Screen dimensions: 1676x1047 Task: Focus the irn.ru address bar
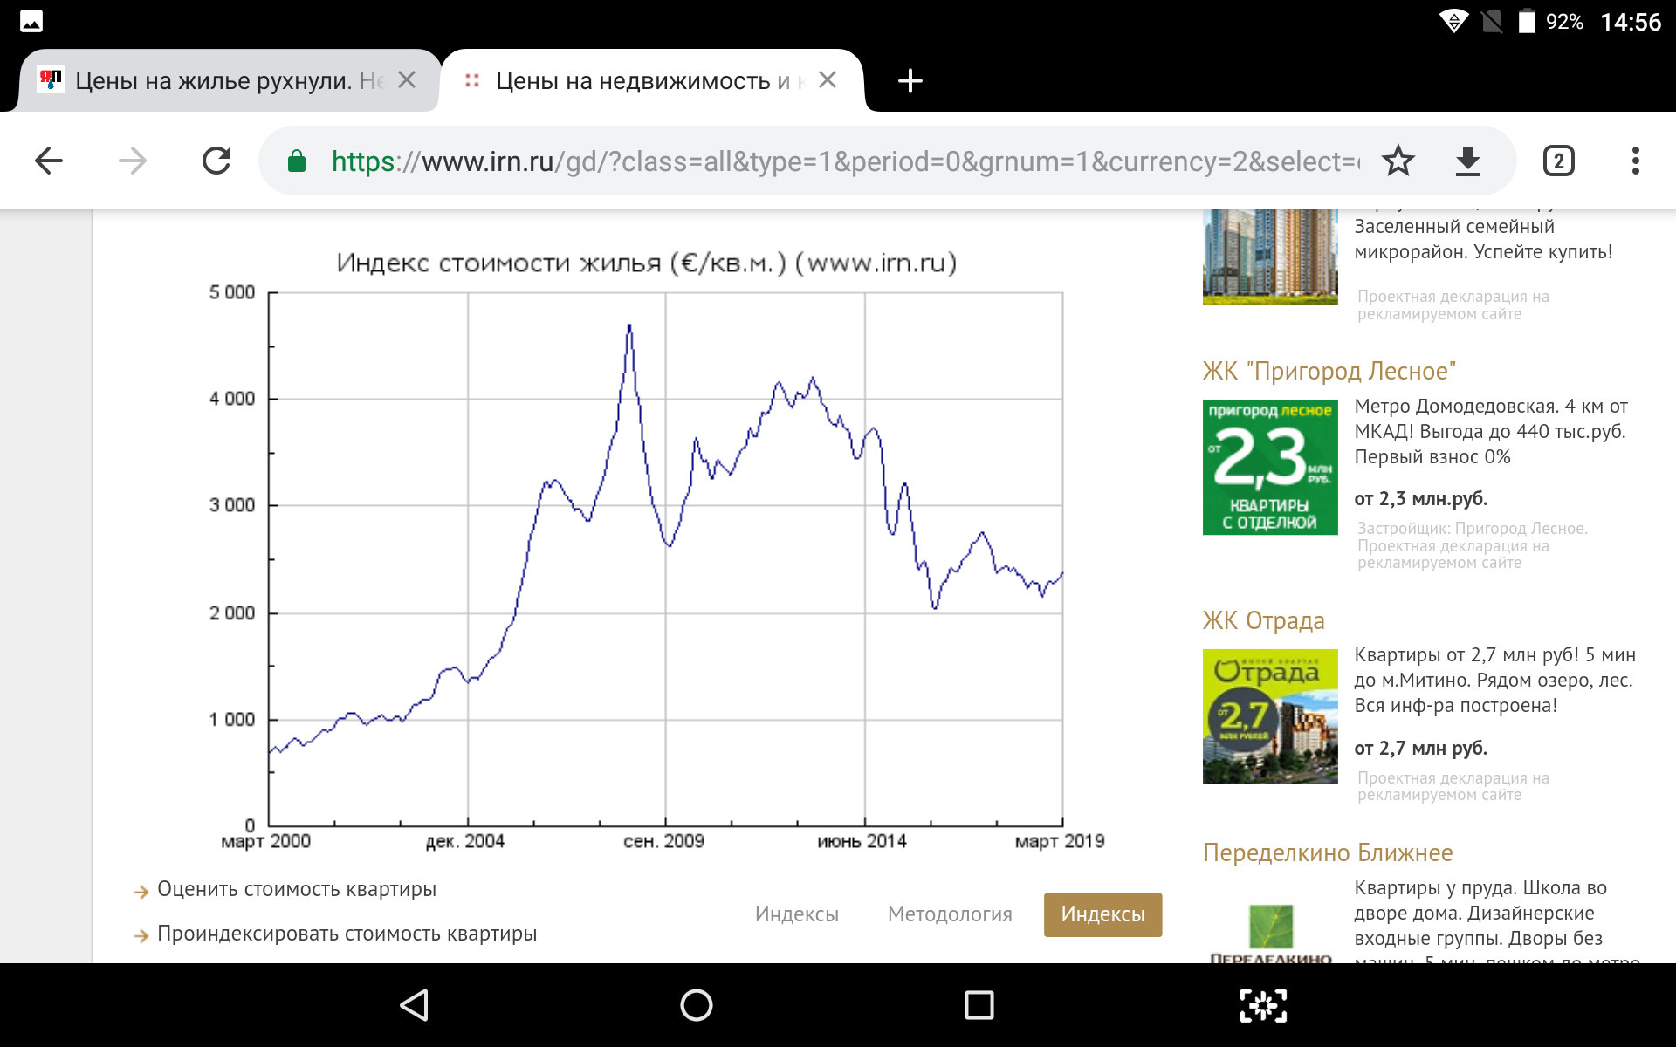pos(845,161)
